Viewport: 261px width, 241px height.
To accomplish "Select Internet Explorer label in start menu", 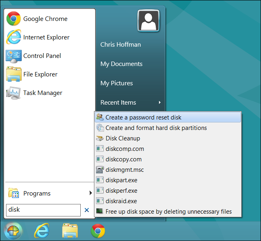I will [46, 37].
